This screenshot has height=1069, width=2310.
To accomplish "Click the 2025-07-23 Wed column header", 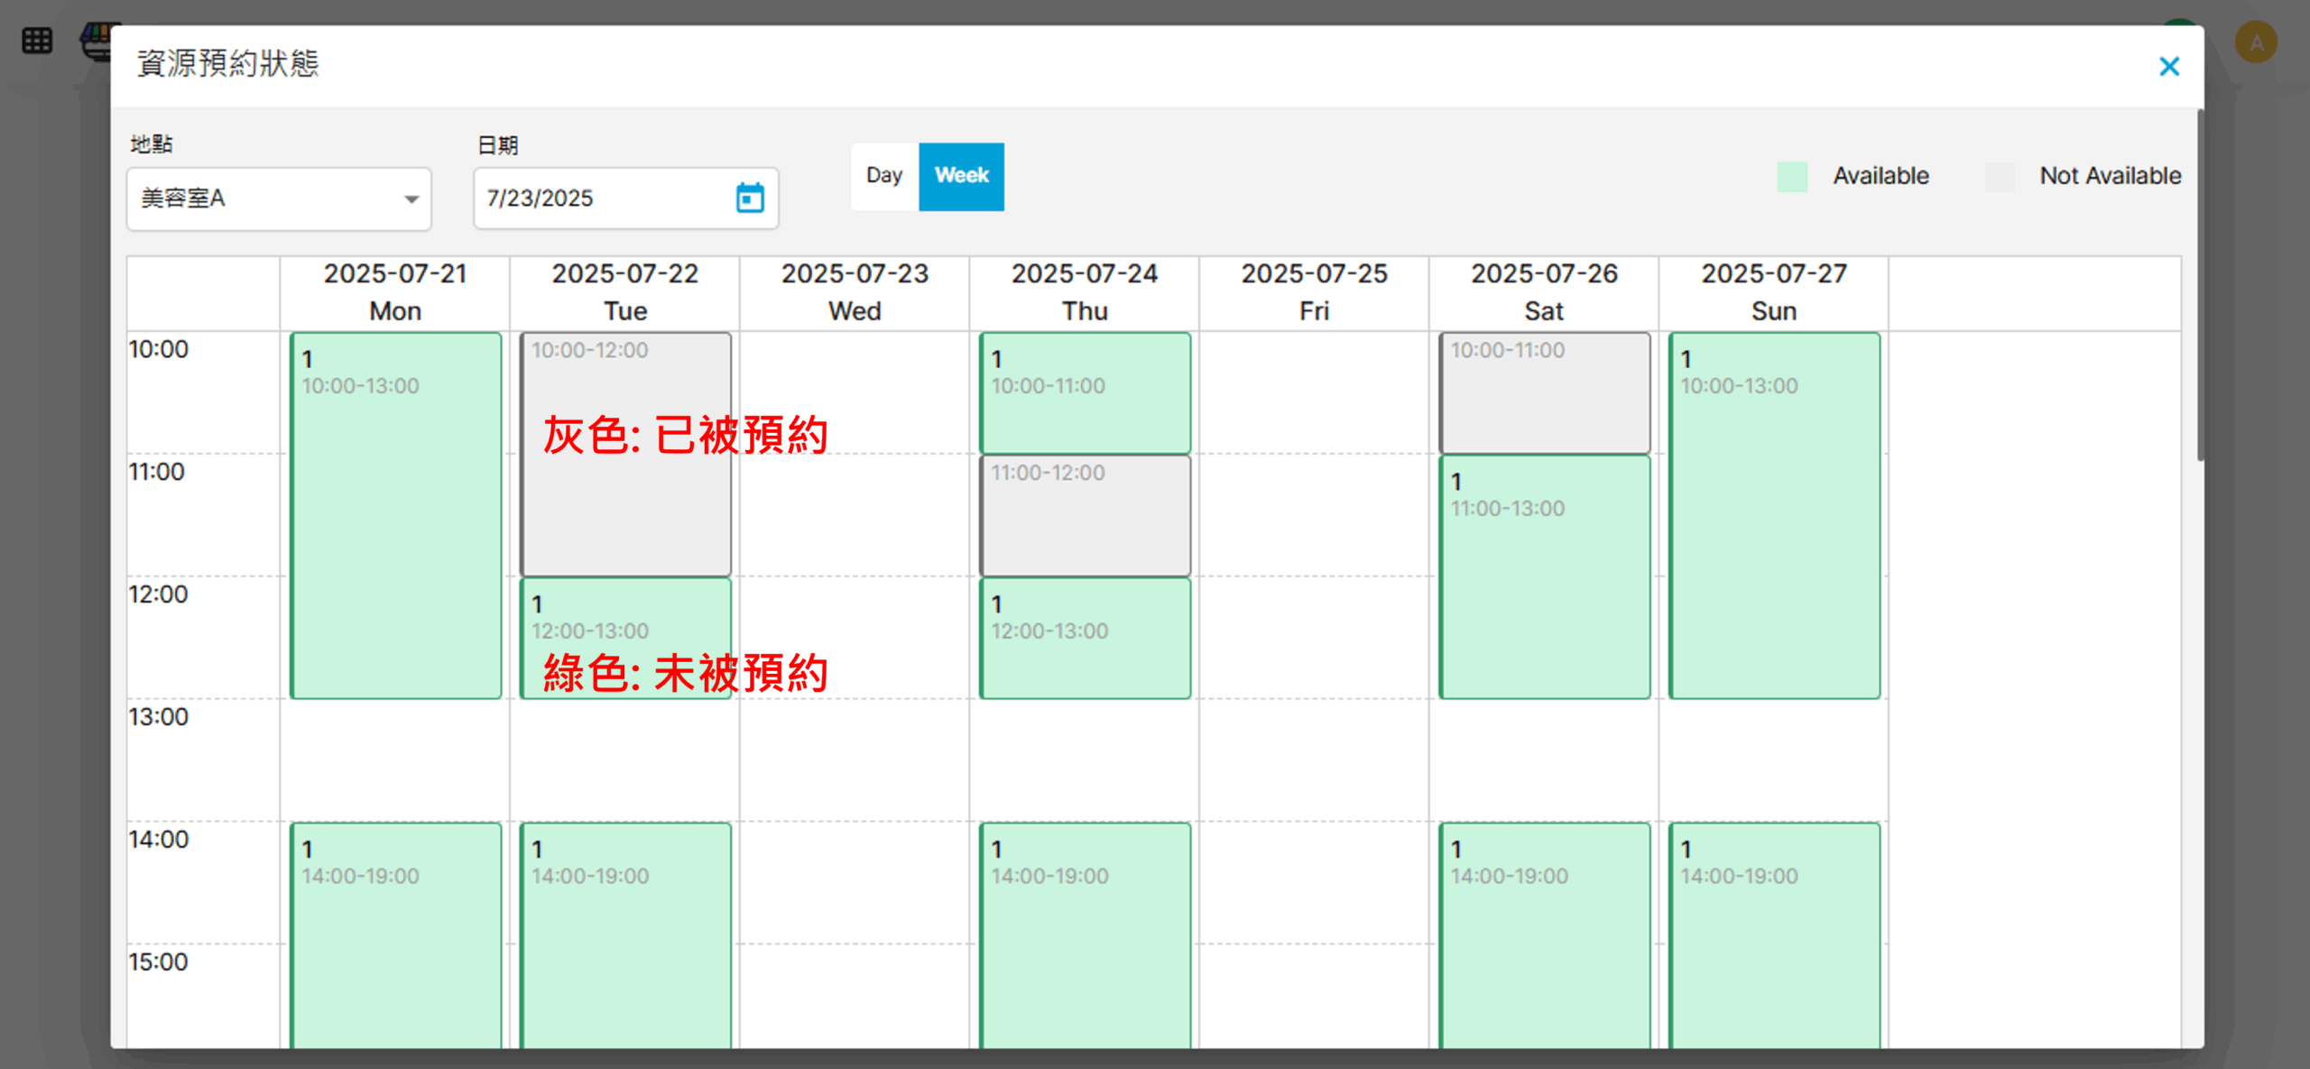I will pyautogui.click(x=855, y=292).
